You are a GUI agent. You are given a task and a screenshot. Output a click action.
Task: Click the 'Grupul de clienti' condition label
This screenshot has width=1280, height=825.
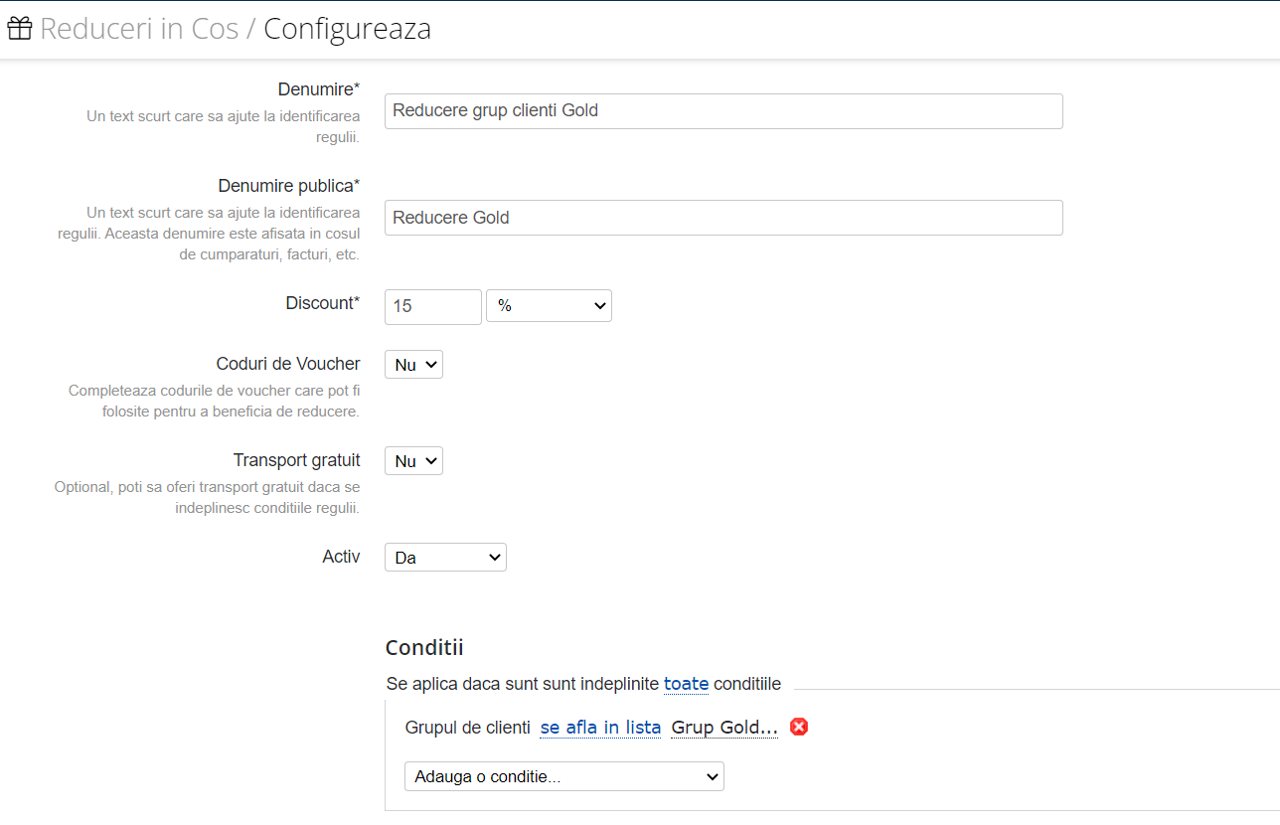(467, 728)
